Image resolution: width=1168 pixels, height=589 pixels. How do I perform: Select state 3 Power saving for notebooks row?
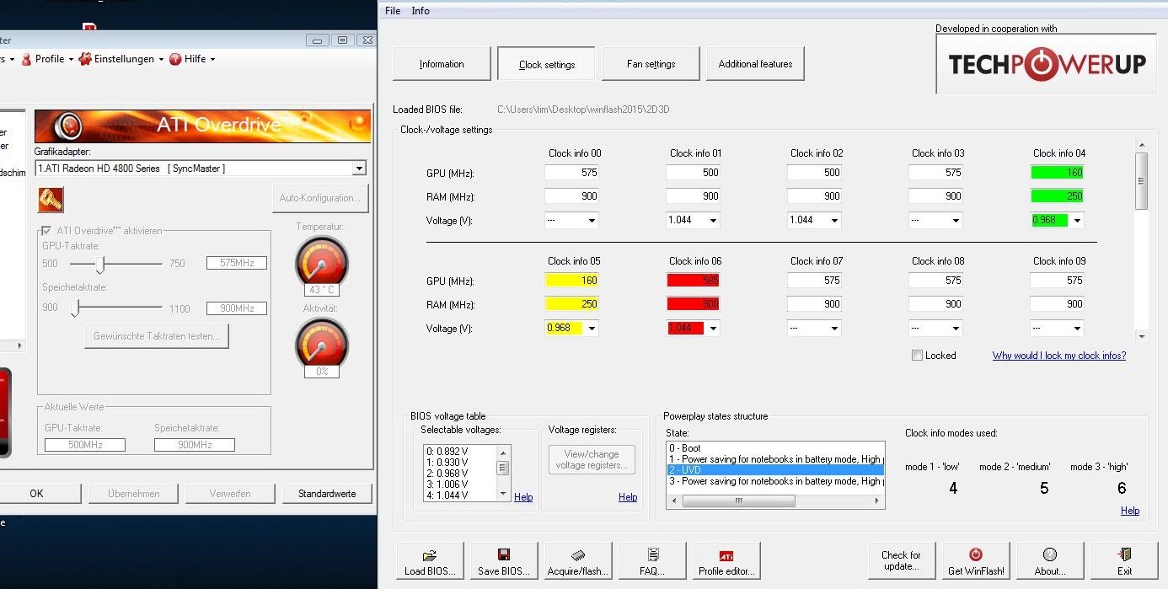pos(775,481)
